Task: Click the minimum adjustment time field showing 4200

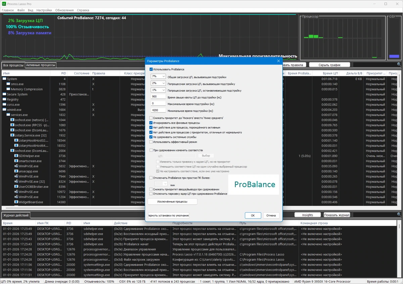Action: pyautogui.click(x=158, y=110)
